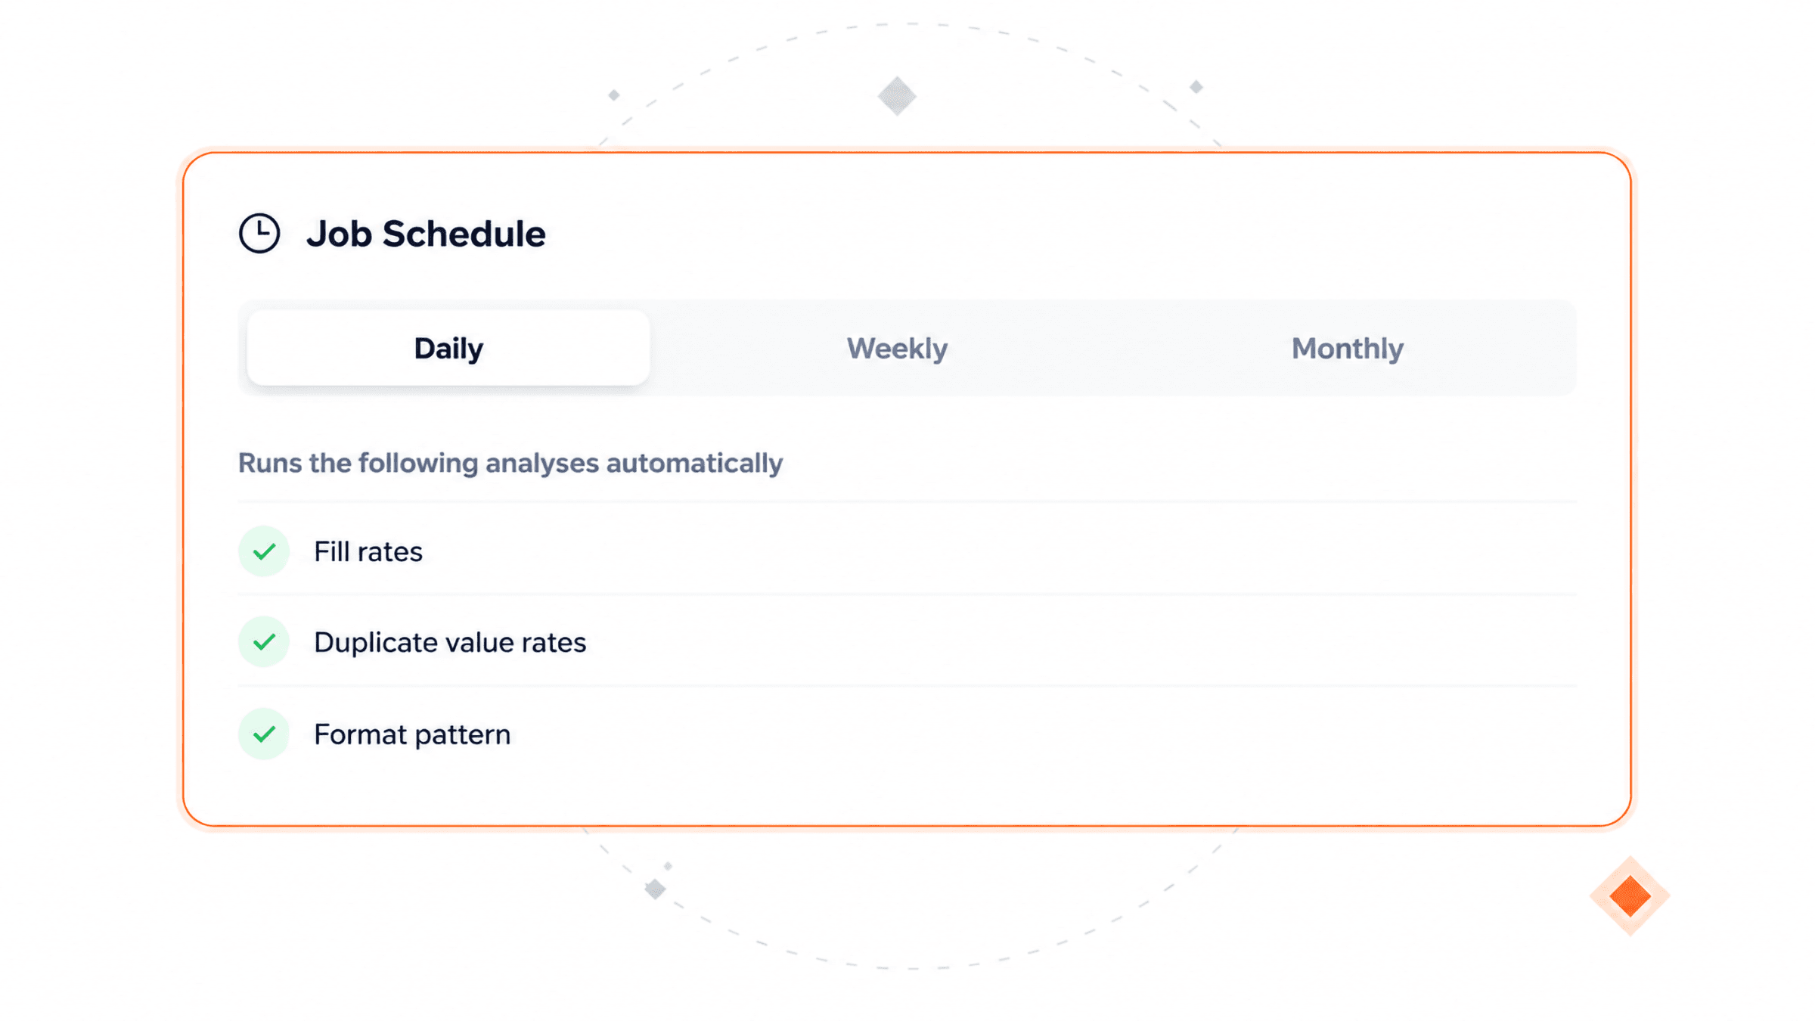Switch to the Monthly schedule tab
1815x1021 pixels.
click(1347, 348)
